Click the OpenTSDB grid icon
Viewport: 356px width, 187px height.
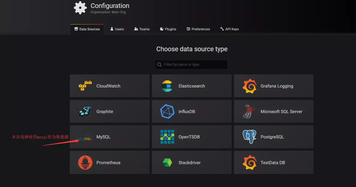(x=167, y=137)
